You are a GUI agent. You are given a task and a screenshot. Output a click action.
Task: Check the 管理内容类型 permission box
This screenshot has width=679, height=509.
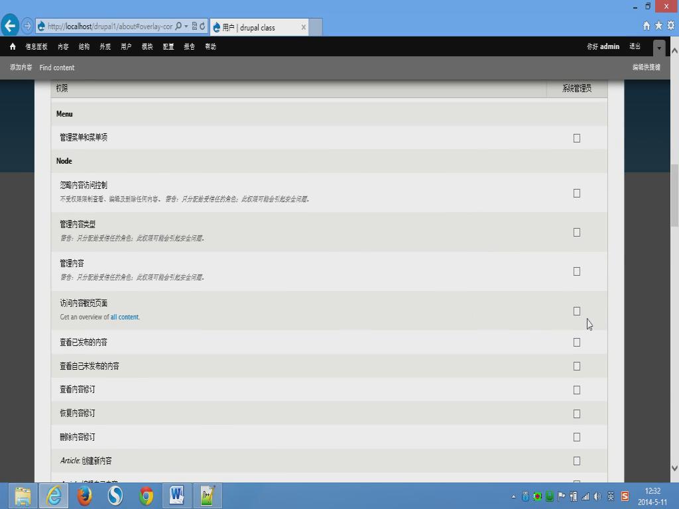(x=577, y=233)
